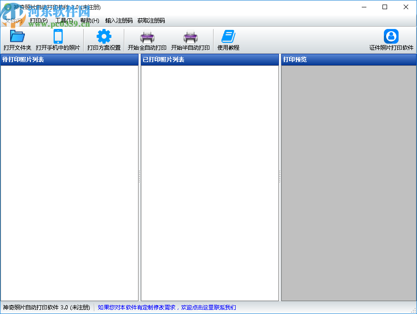Open 打印方案设置 gear settings
The image size is (417, 314).
[x=104, y=40]
